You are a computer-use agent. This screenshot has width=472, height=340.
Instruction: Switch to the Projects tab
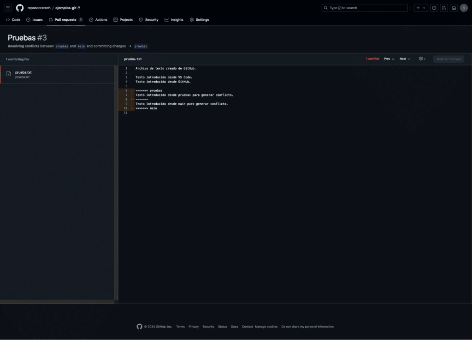(x=123, y=19)
